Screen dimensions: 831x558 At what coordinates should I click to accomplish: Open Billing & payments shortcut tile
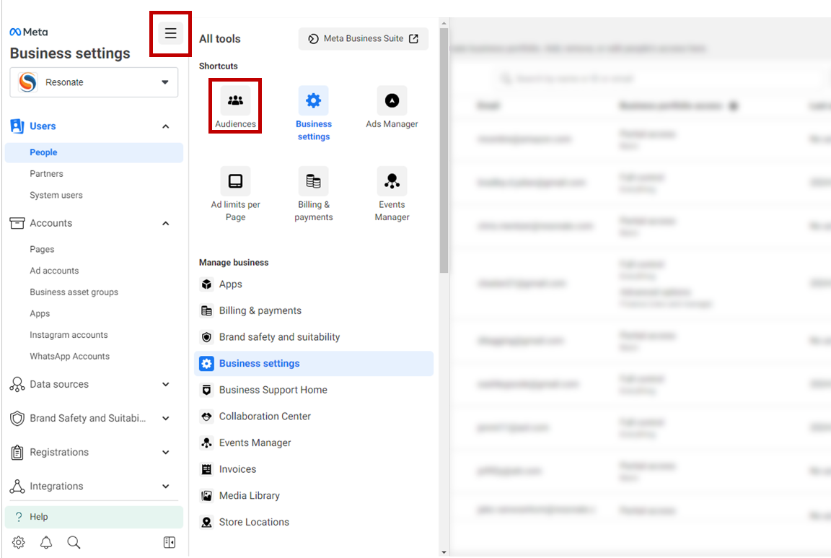coord(313,194)
